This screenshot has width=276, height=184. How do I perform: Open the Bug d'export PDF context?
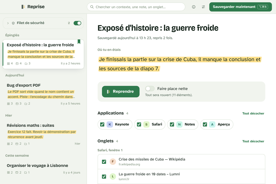pos(43,94)
